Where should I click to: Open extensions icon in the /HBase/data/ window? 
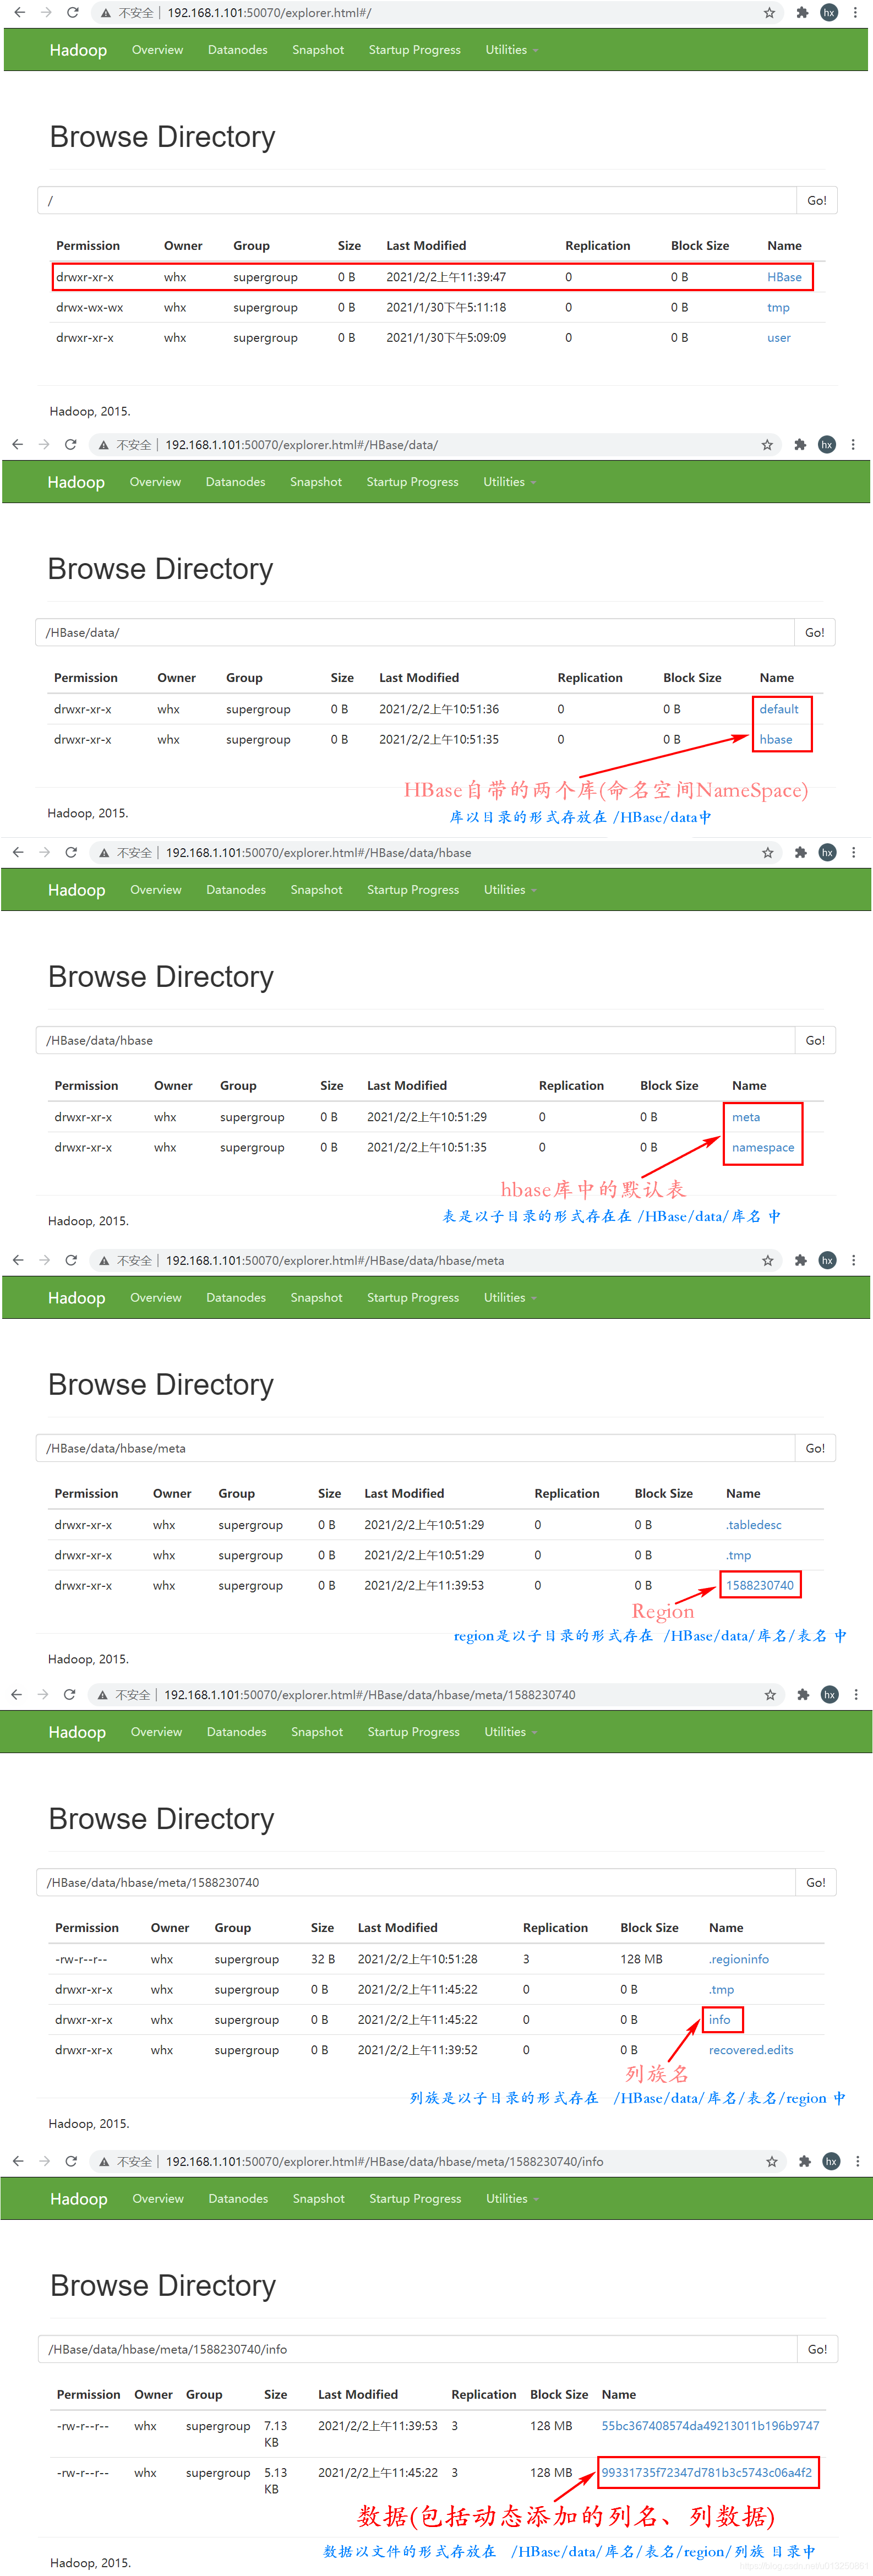coord(800,445)
